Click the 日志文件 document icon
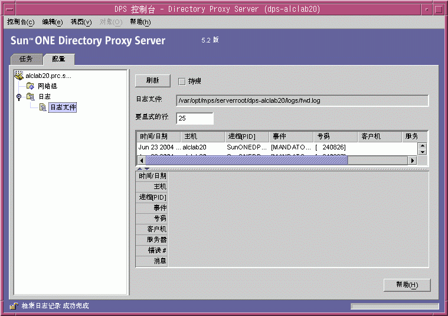The width and height of the screenshot is (448, 316). [x=43, y=107]
